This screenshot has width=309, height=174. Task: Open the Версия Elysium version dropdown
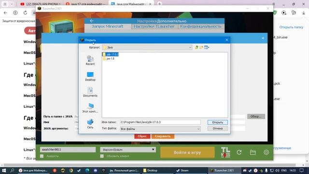(x=128, y=149)
